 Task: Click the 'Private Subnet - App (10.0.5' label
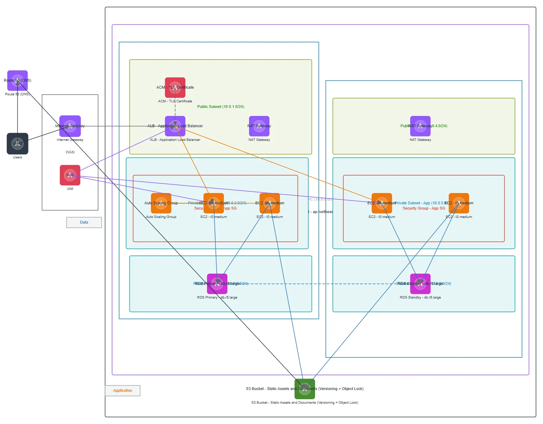coord(420,203)
